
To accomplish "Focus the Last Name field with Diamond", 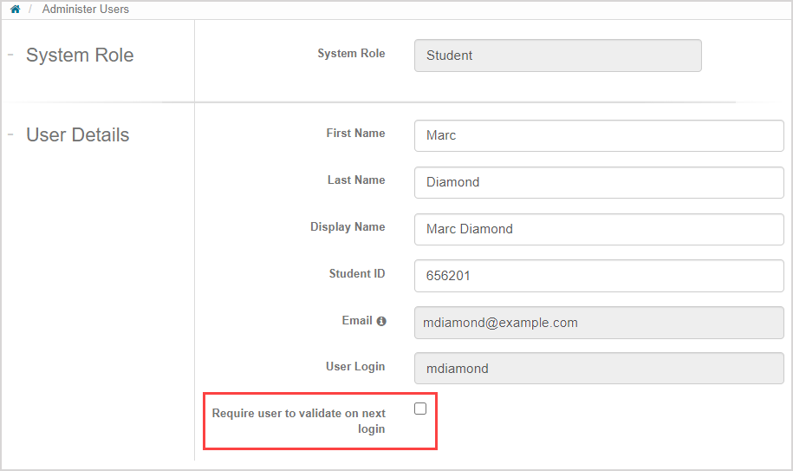I will click(x=598, y=182).
